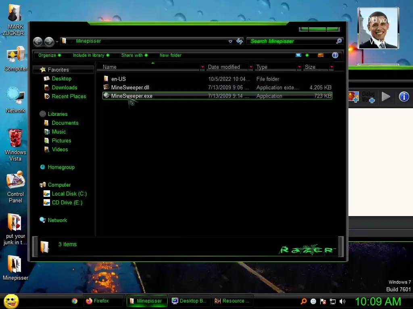Select Computer desktop icon
Image resolution: width=413 pixels, height=309 pixels.
point(15,59)
